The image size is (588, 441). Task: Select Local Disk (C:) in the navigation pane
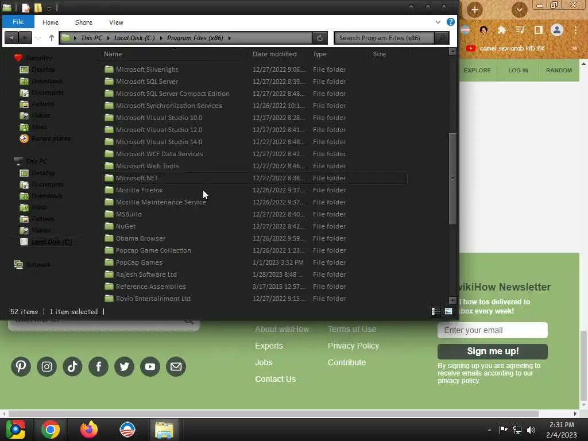click(51, 242)
